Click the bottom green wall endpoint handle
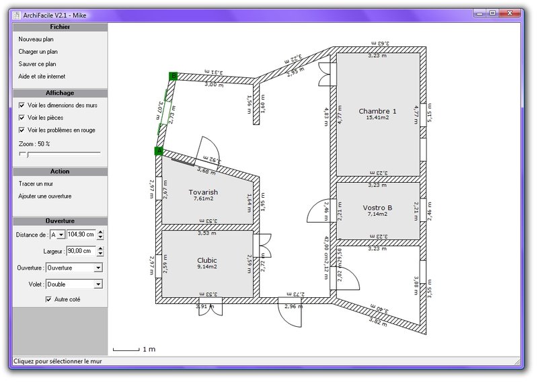This screenshot has width=538, height=384. click(159, 151)
